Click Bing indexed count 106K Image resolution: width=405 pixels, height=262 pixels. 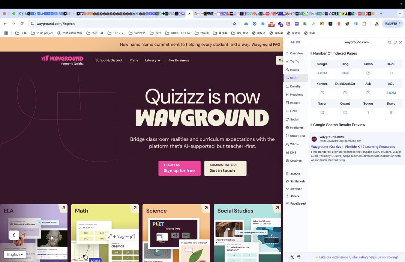click(x=345, y=73)
